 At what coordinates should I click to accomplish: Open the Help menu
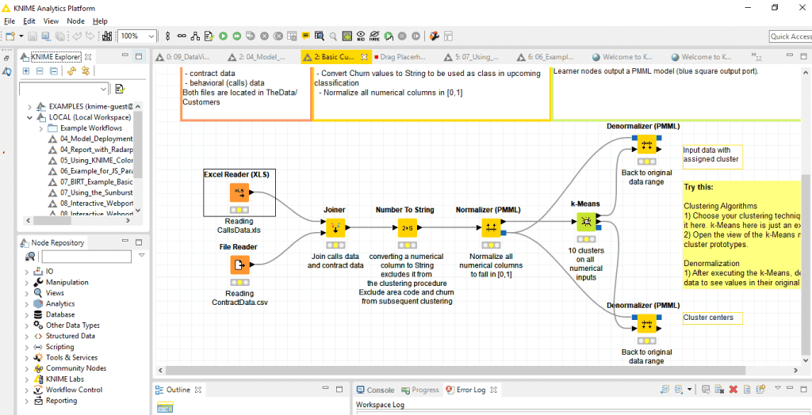[100, 21]
